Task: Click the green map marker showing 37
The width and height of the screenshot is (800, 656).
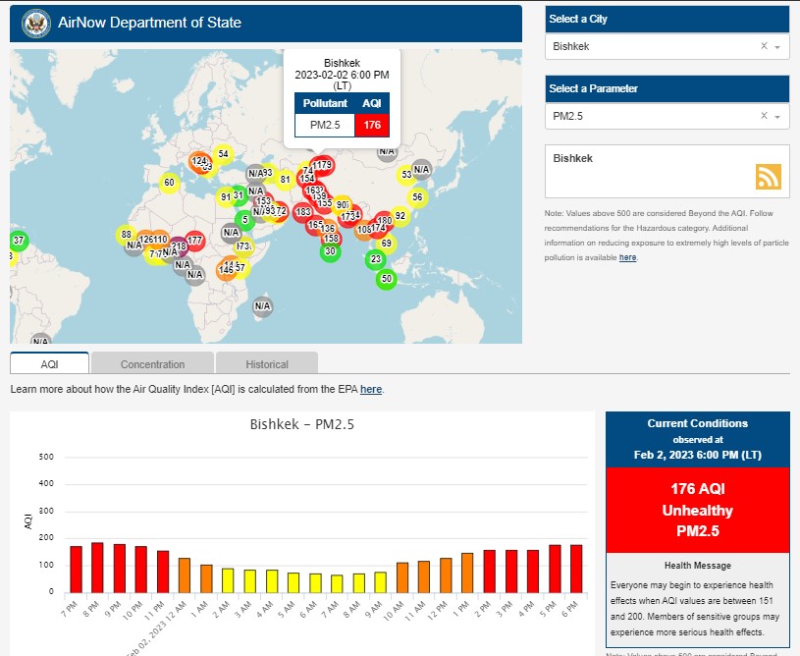Action: click(18, 241)
